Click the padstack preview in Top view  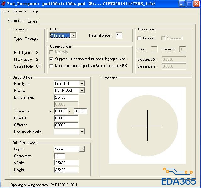pyautogui.click(x=147, y=125)
